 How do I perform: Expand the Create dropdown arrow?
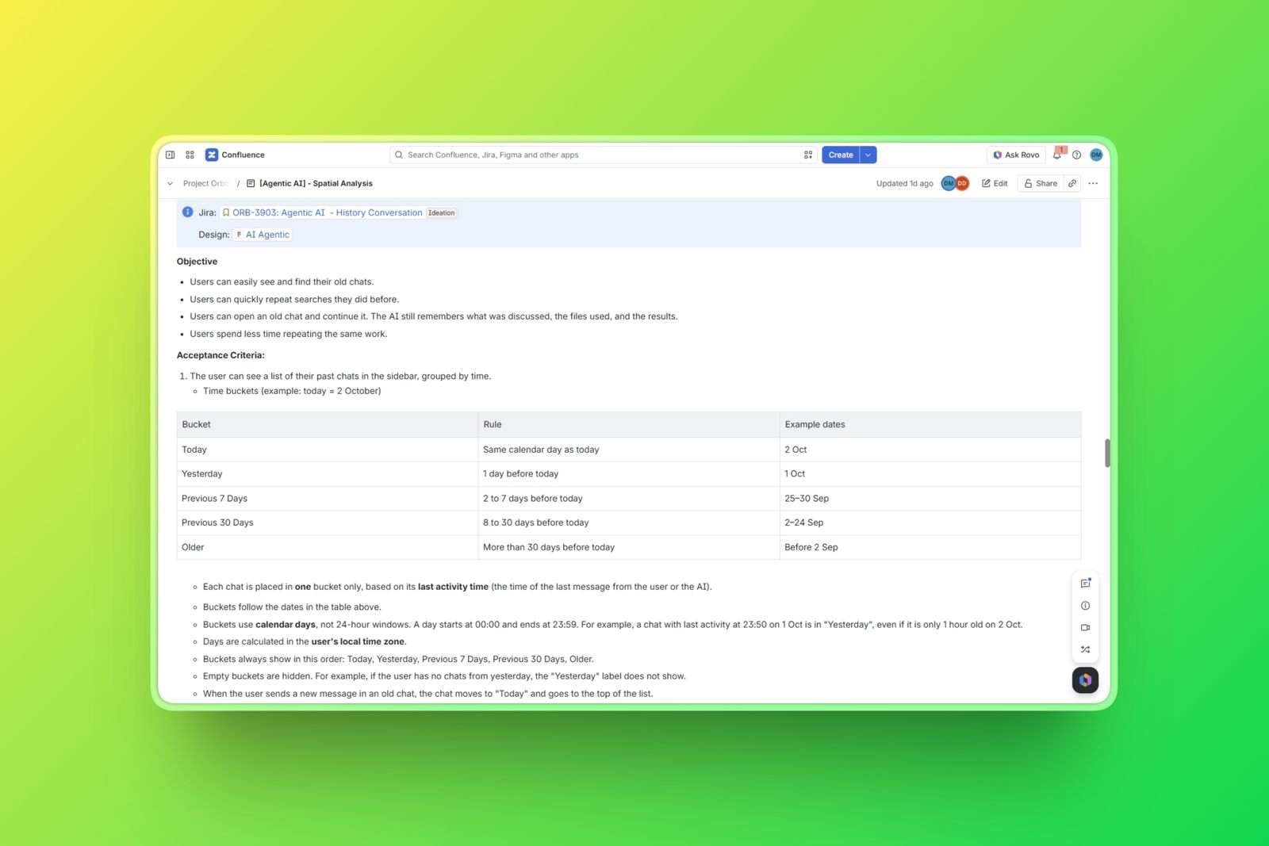click(868, 155)
